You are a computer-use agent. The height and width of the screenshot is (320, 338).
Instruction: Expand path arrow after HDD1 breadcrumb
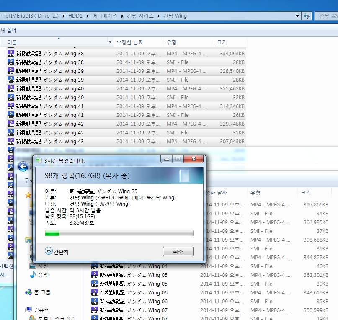pos(87,16)
